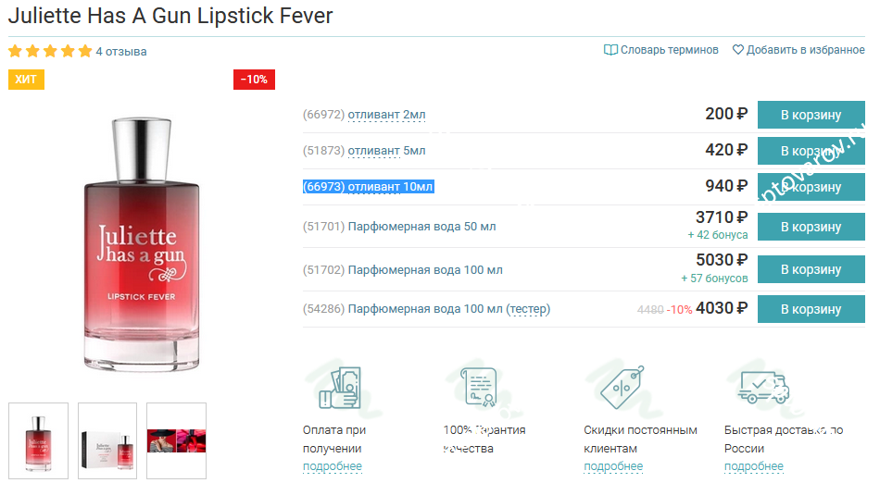This screenshot has width=880, height=483.
Task: Open the 4 отзыва reviews link
Action: click(x=121, y=52)
